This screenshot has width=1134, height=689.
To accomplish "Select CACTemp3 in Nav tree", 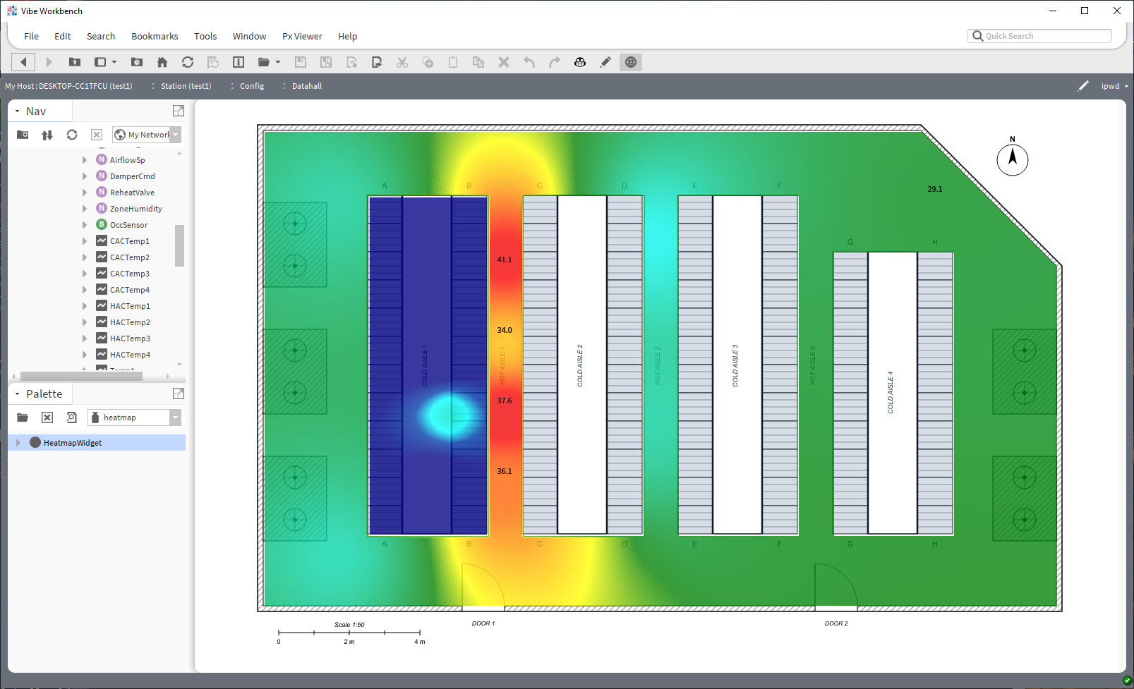I will click(130, 274).
